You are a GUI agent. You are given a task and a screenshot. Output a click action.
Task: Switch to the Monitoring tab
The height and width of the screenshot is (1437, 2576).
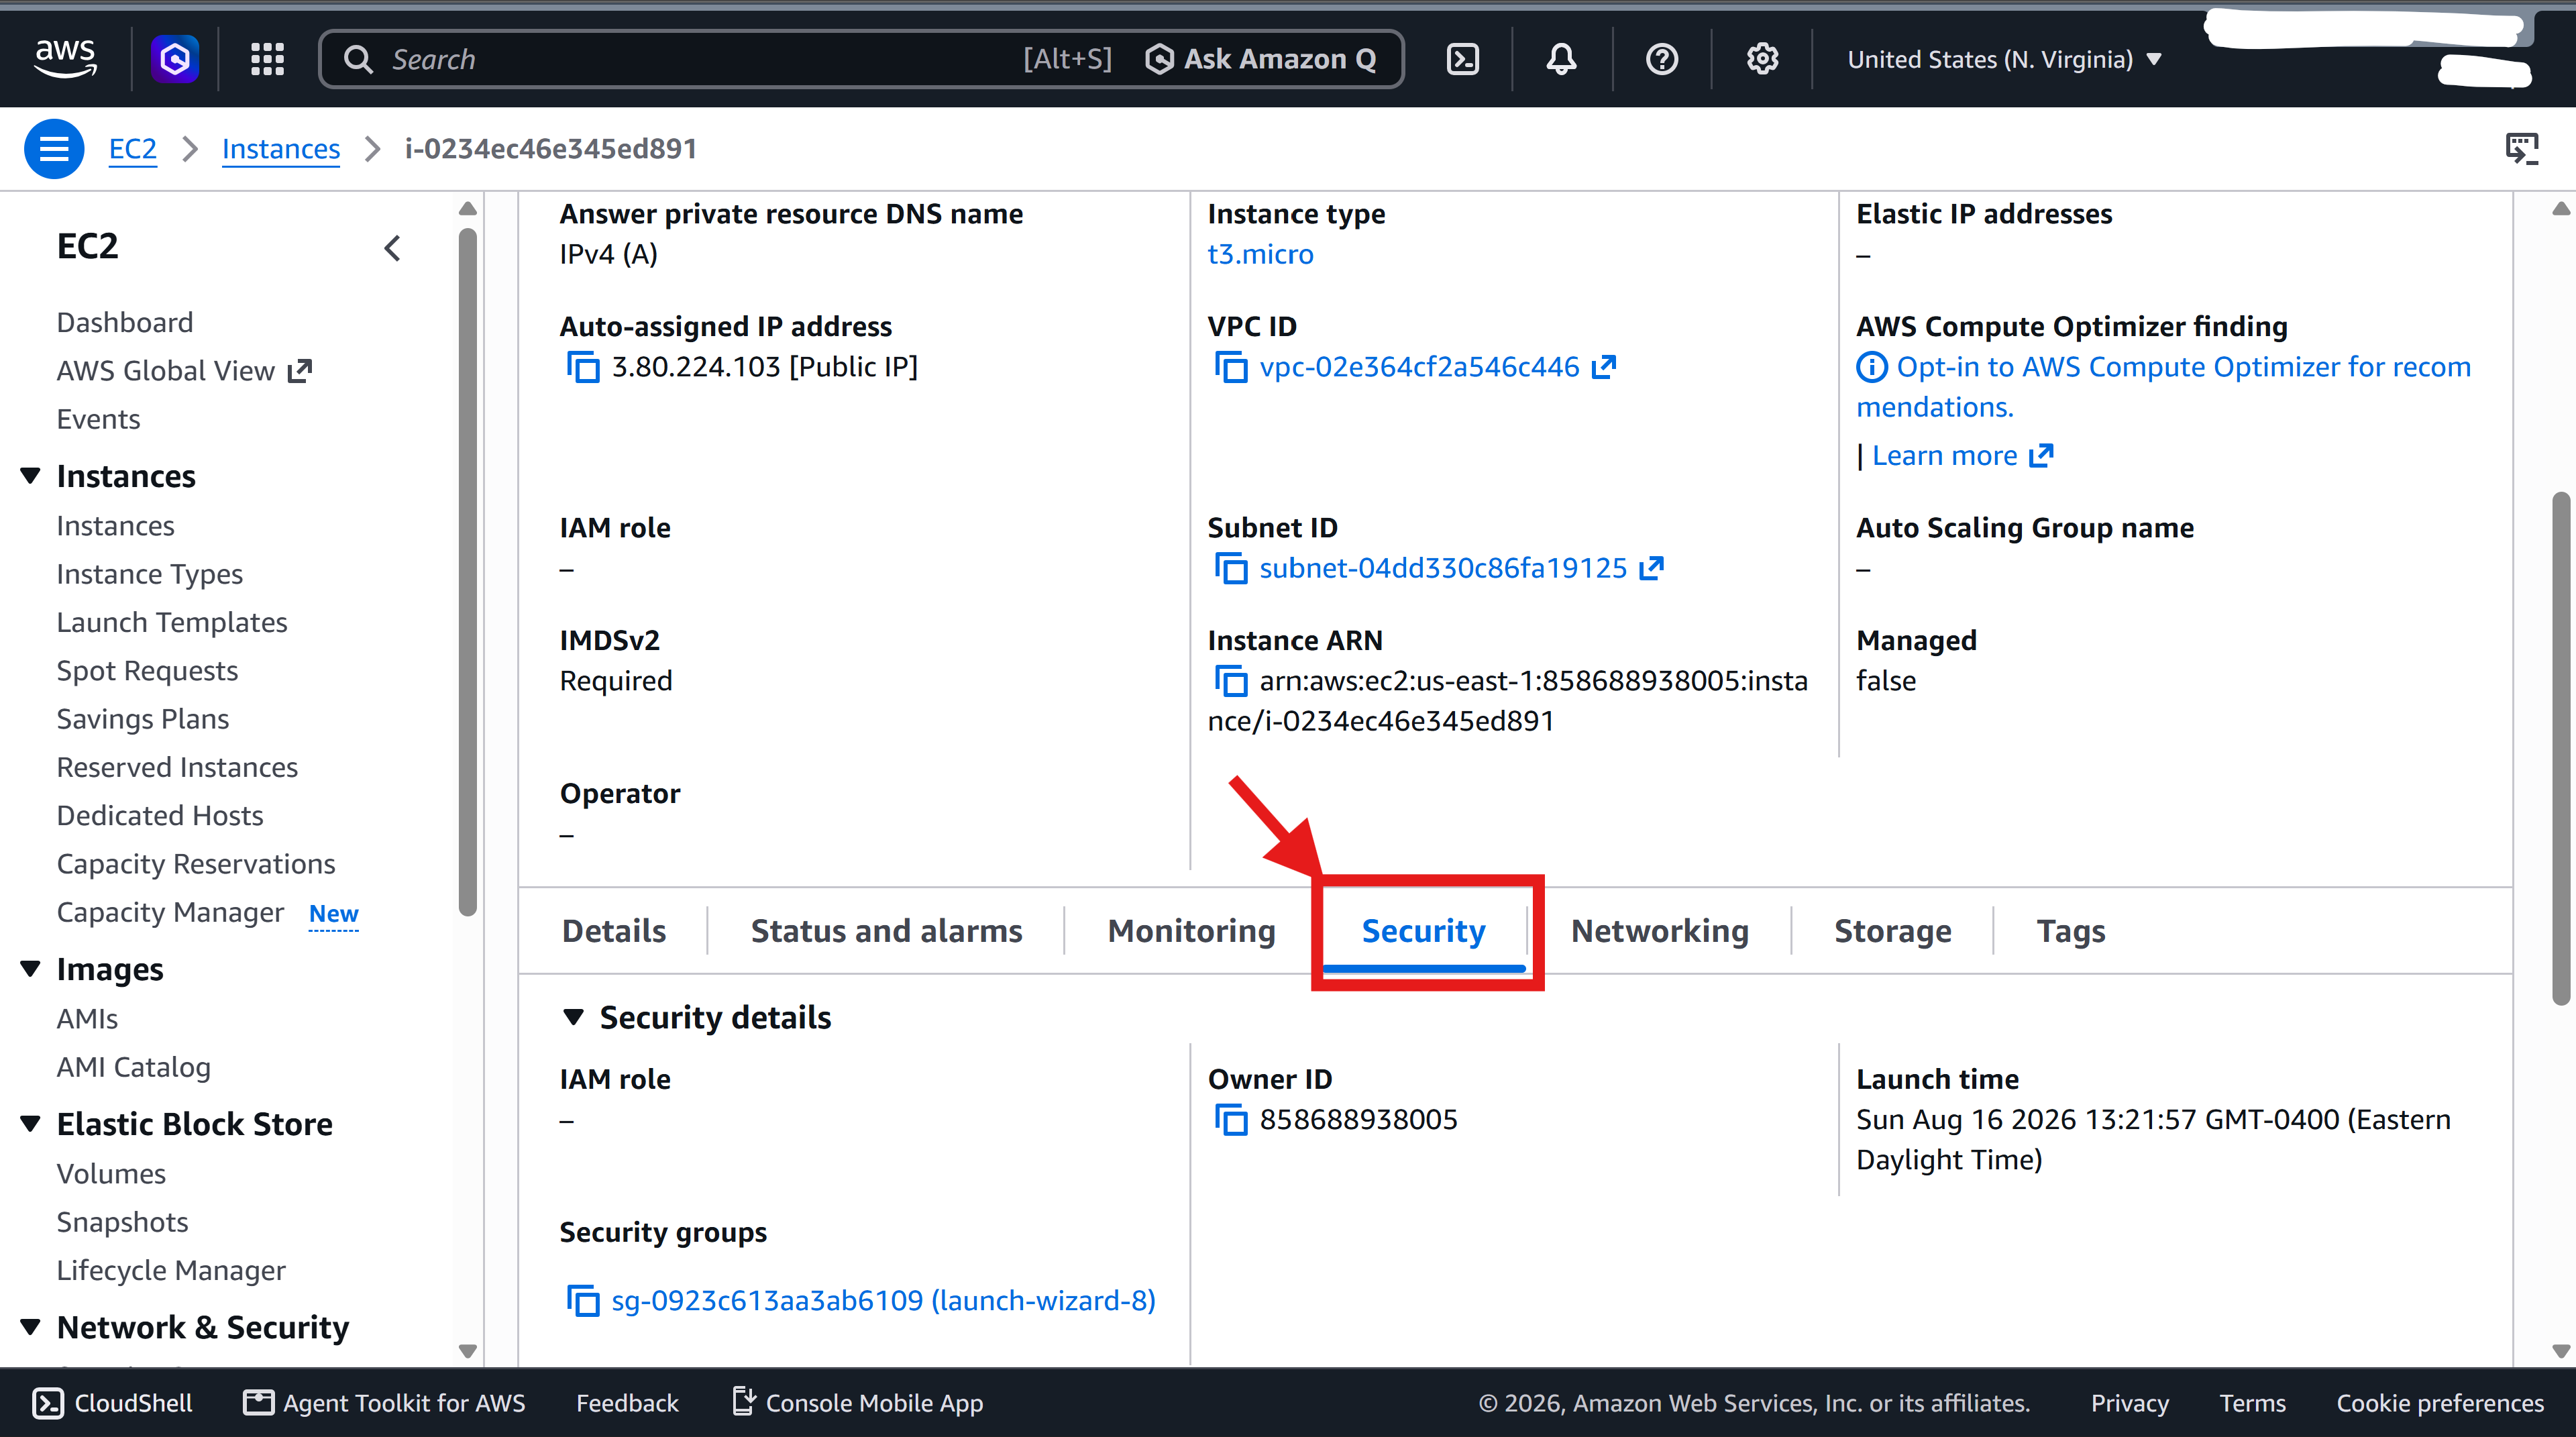point(1191,931)
